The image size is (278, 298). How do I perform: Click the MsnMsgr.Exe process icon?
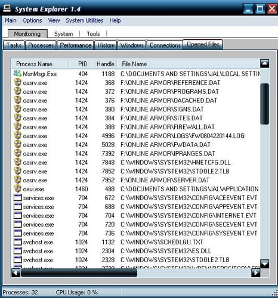(17, 73)
